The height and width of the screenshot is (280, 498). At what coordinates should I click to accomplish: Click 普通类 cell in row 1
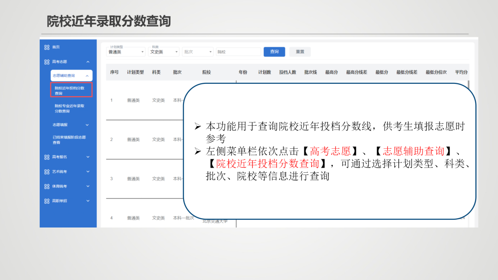point(133,100)
